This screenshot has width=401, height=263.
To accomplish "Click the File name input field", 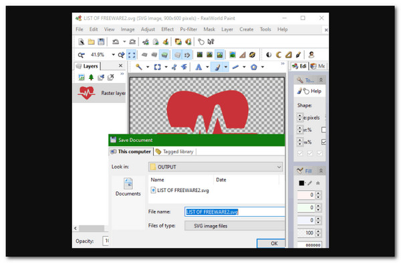I will tap(235, 211).
